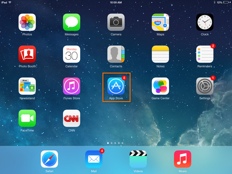Viewport: 232px width, 174px height.
Task: Open the Settings app
Action: click(205, 86)
